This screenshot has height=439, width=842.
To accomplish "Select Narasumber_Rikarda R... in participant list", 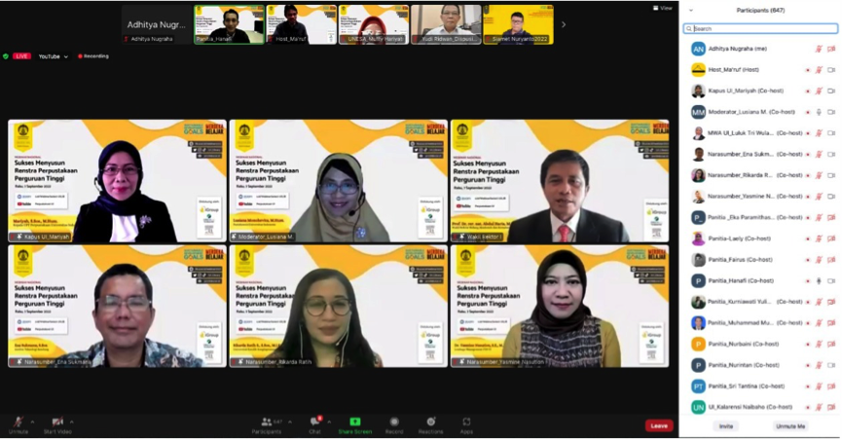I will [762, 175].
